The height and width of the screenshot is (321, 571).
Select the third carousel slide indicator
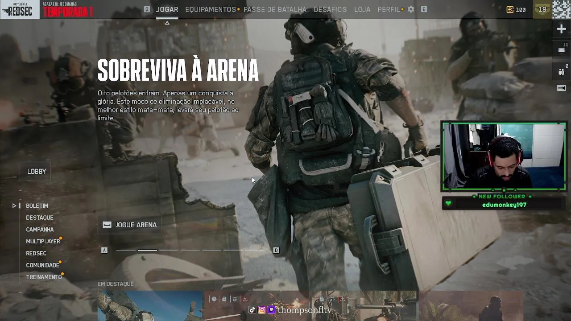pyautogui.click(x=169, y=251)
